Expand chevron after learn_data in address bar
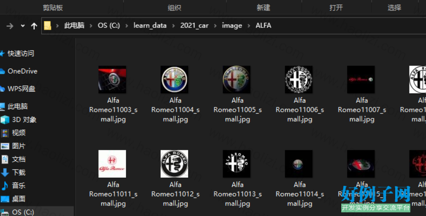Screen dimensions: 426x216 click(x=173, y=26)
